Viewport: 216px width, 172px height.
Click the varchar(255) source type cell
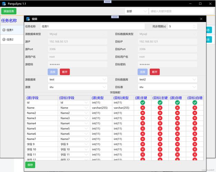click(101, 108)
